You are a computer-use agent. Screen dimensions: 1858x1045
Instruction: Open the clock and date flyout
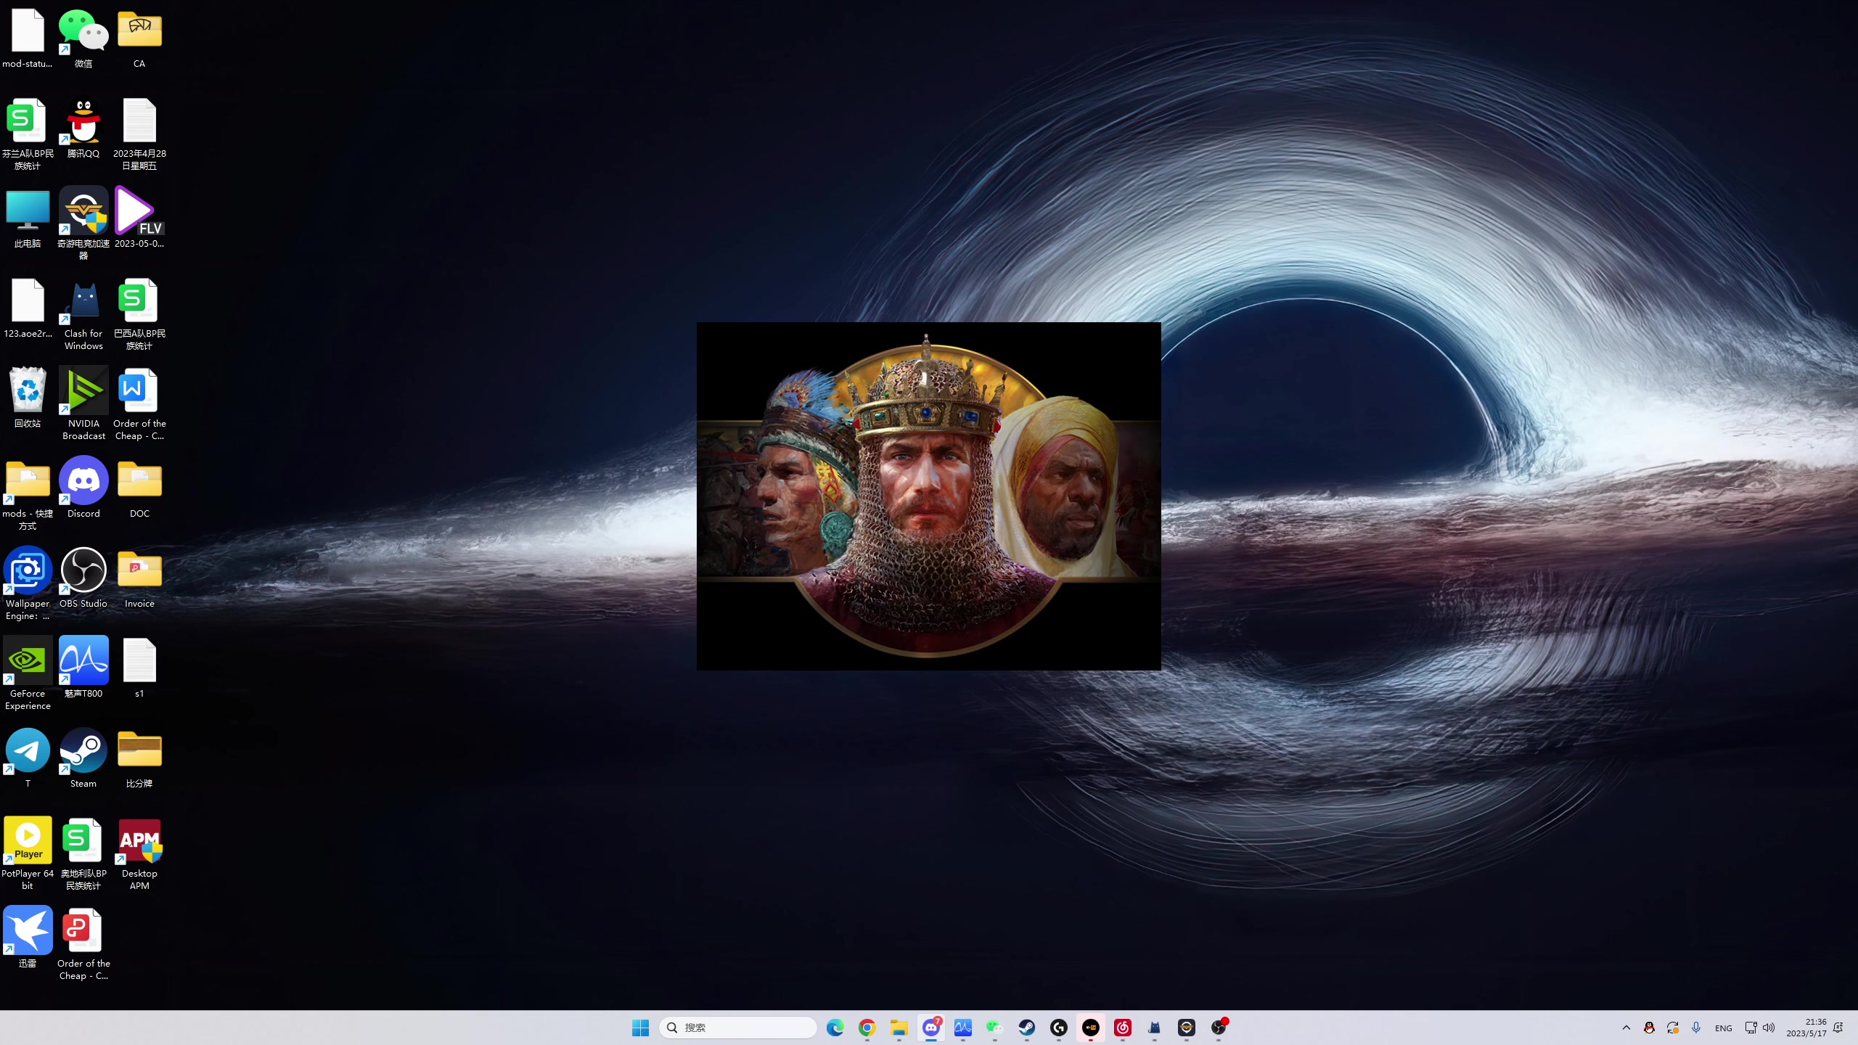tap(1806, 1028)
